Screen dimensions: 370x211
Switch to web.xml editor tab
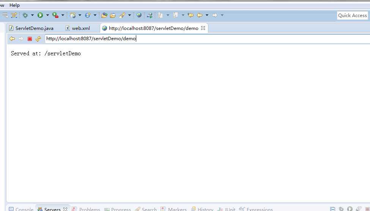[x=78, y=28]
